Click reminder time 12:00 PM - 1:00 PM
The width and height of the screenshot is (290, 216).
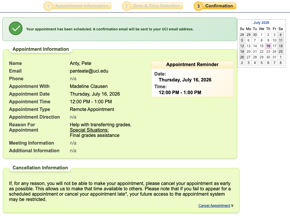coord(180,92)
